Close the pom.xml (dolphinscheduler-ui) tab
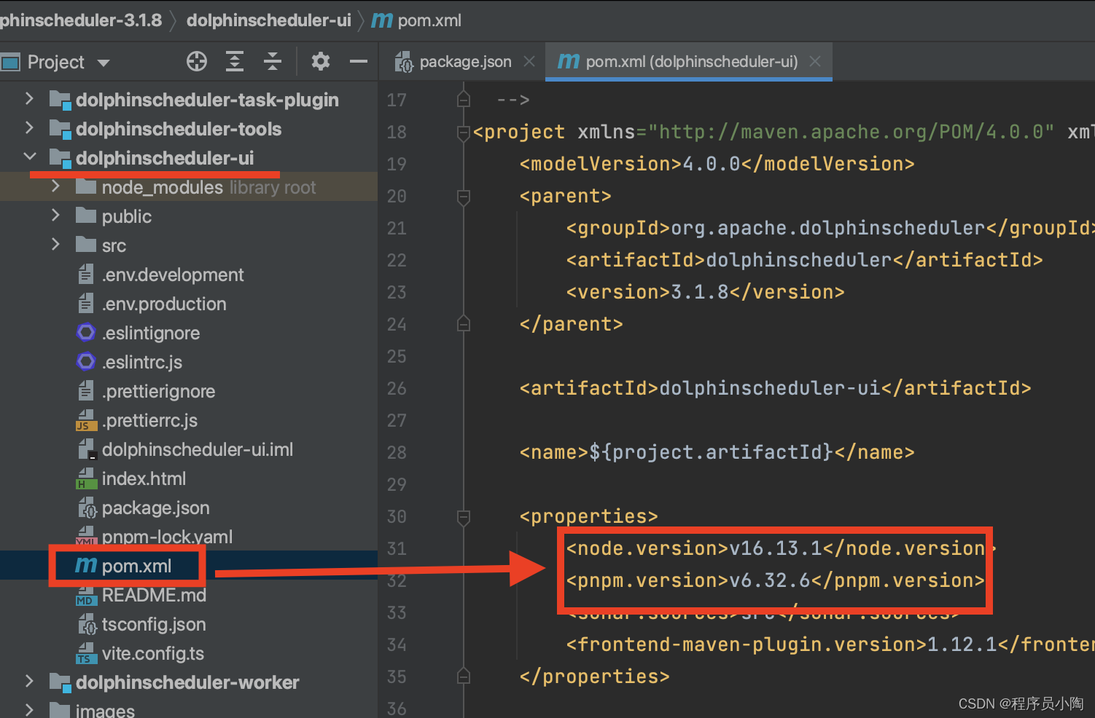The width and height of the screenshot is (1095, 718). tap(815, 62)
